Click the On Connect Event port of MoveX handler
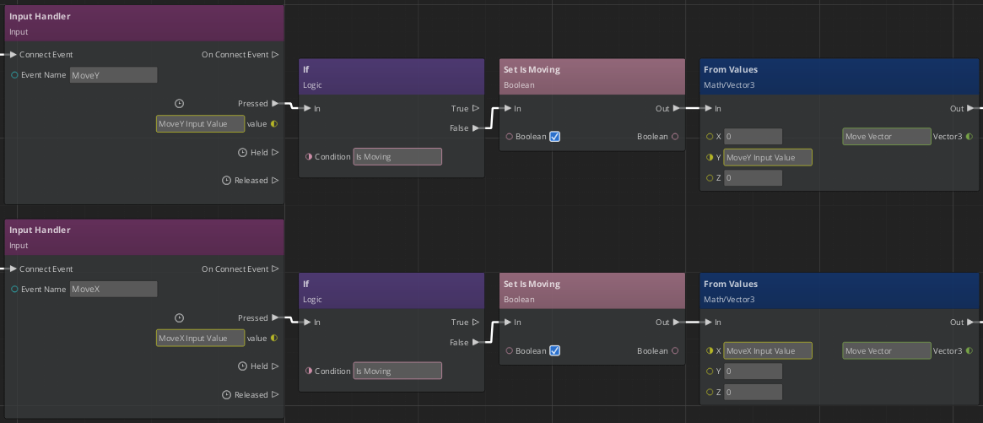The image size is (983, 423). (x=275, y=269)
